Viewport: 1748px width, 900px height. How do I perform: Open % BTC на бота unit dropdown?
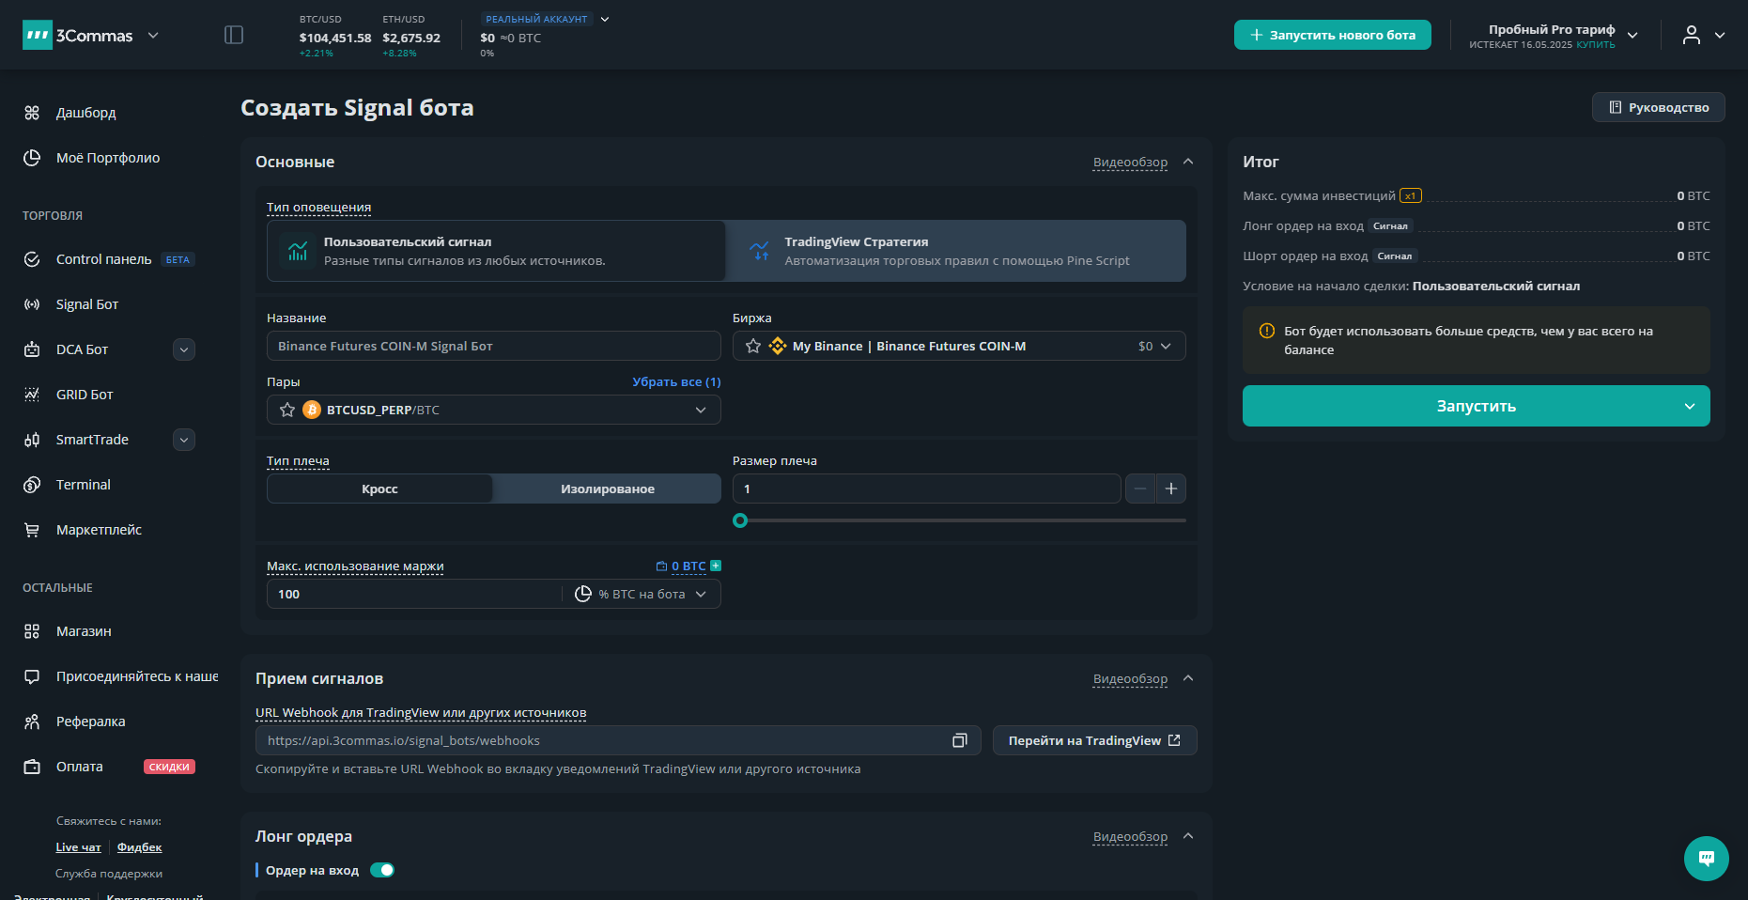click(x=642, y=594)
